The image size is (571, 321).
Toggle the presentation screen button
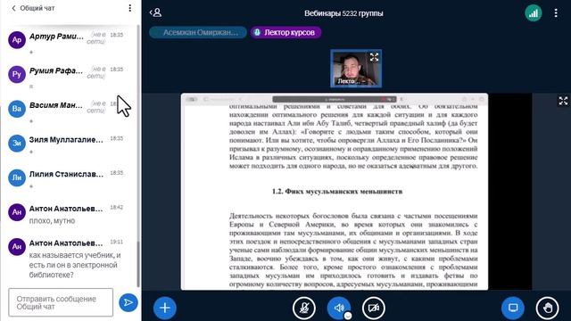pyautogui.click(x=513, y=308)
